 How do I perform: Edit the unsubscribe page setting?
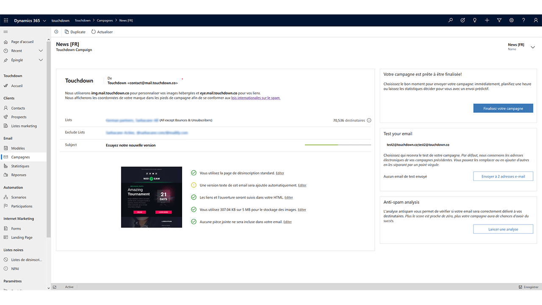click(280, 173)
